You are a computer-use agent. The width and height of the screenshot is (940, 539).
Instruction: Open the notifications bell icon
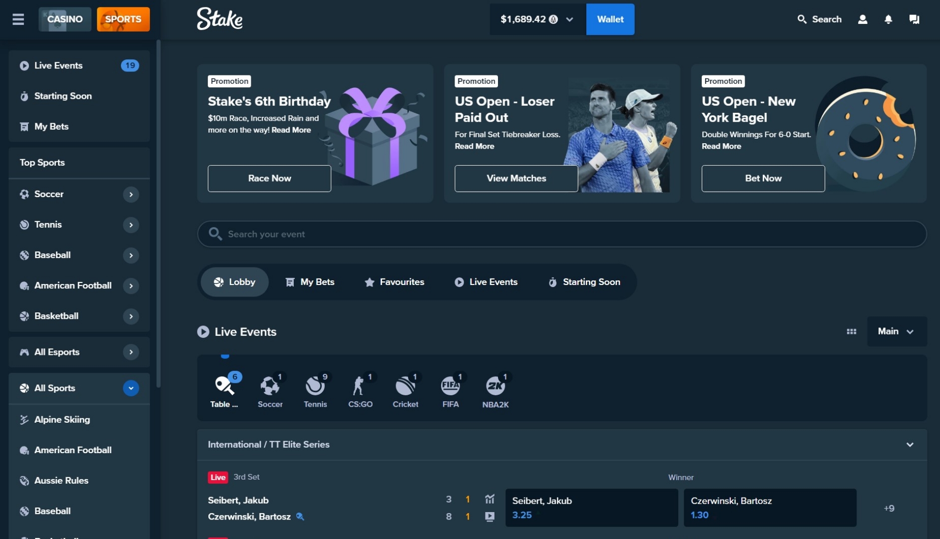888,19
